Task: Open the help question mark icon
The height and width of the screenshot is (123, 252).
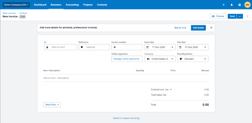Action: coord(240,5)
